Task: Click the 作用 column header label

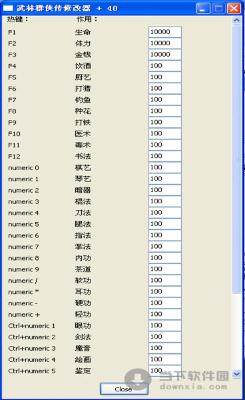Action: (x=87, y=19)
